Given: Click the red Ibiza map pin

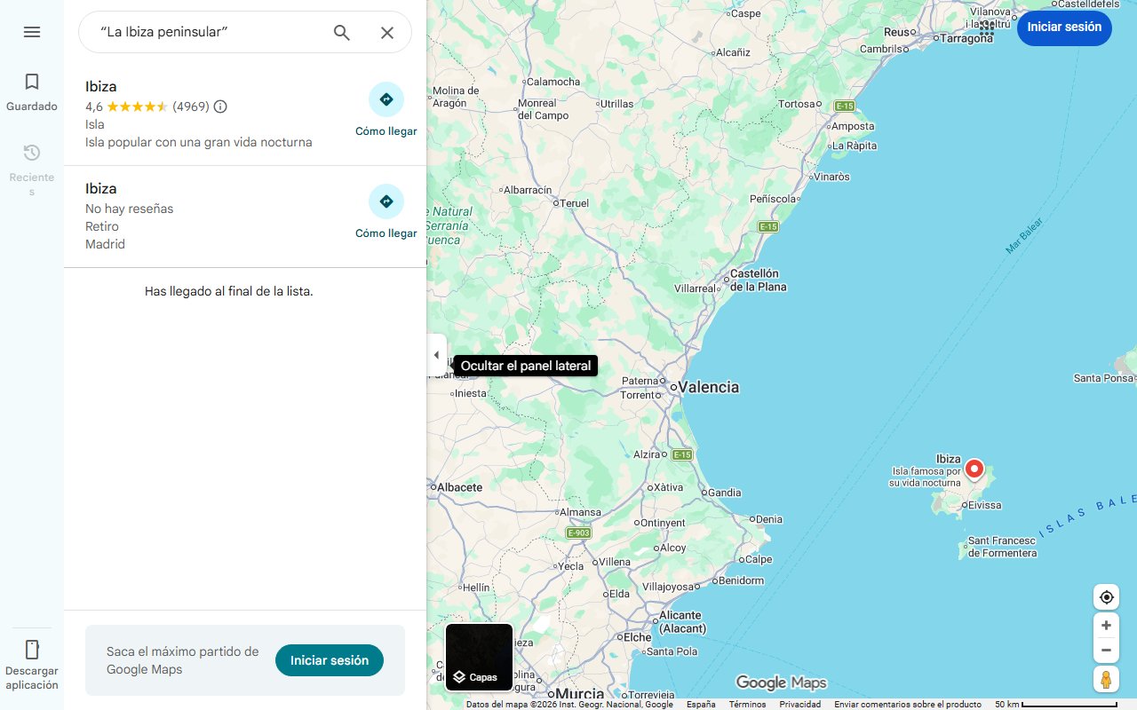Looking at the screenshot, I should (x=974, y=469).
